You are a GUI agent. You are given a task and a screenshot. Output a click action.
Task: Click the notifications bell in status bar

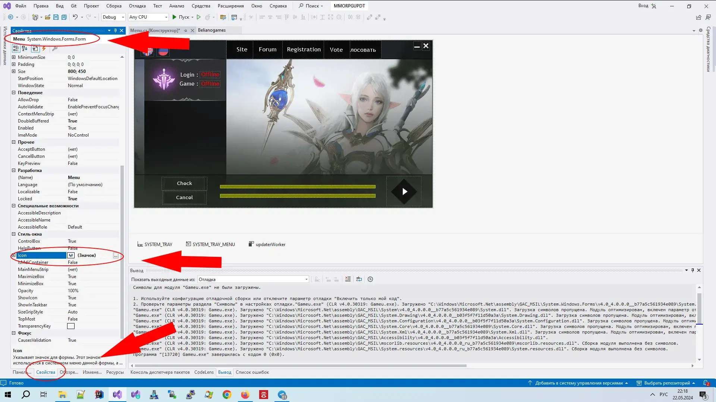706,383
